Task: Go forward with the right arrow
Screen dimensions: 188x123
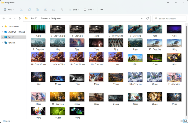Action: click(10, 19)
